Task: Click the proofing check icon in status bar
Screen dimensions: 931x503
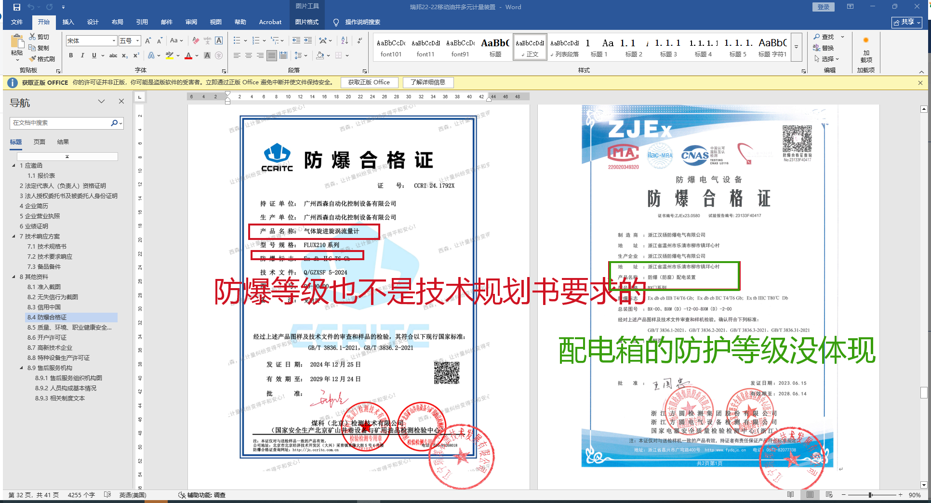Action: pos(107,495)
